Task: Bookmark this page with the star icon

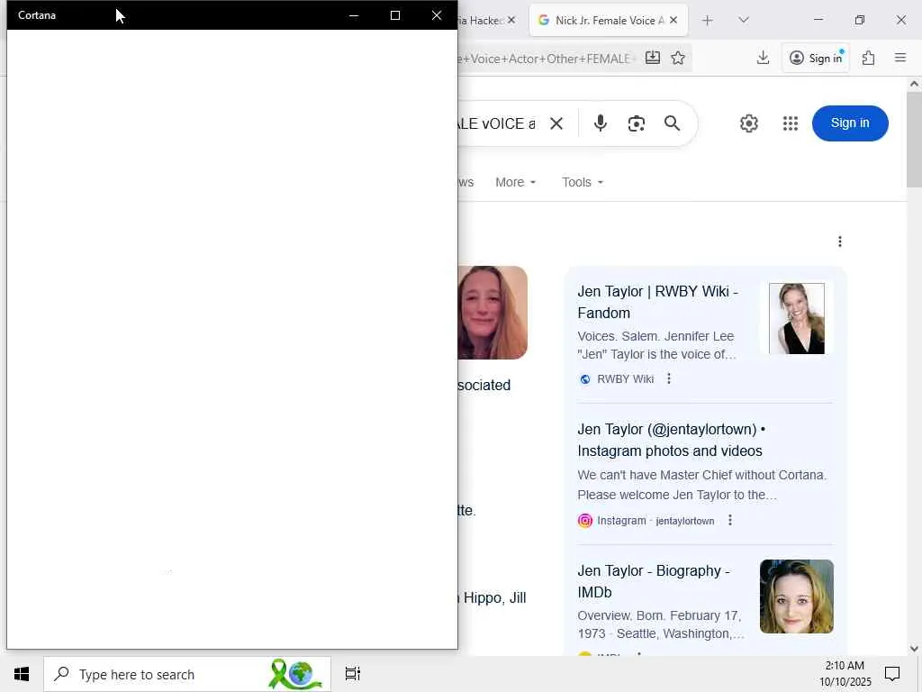Action: point(678,58)
